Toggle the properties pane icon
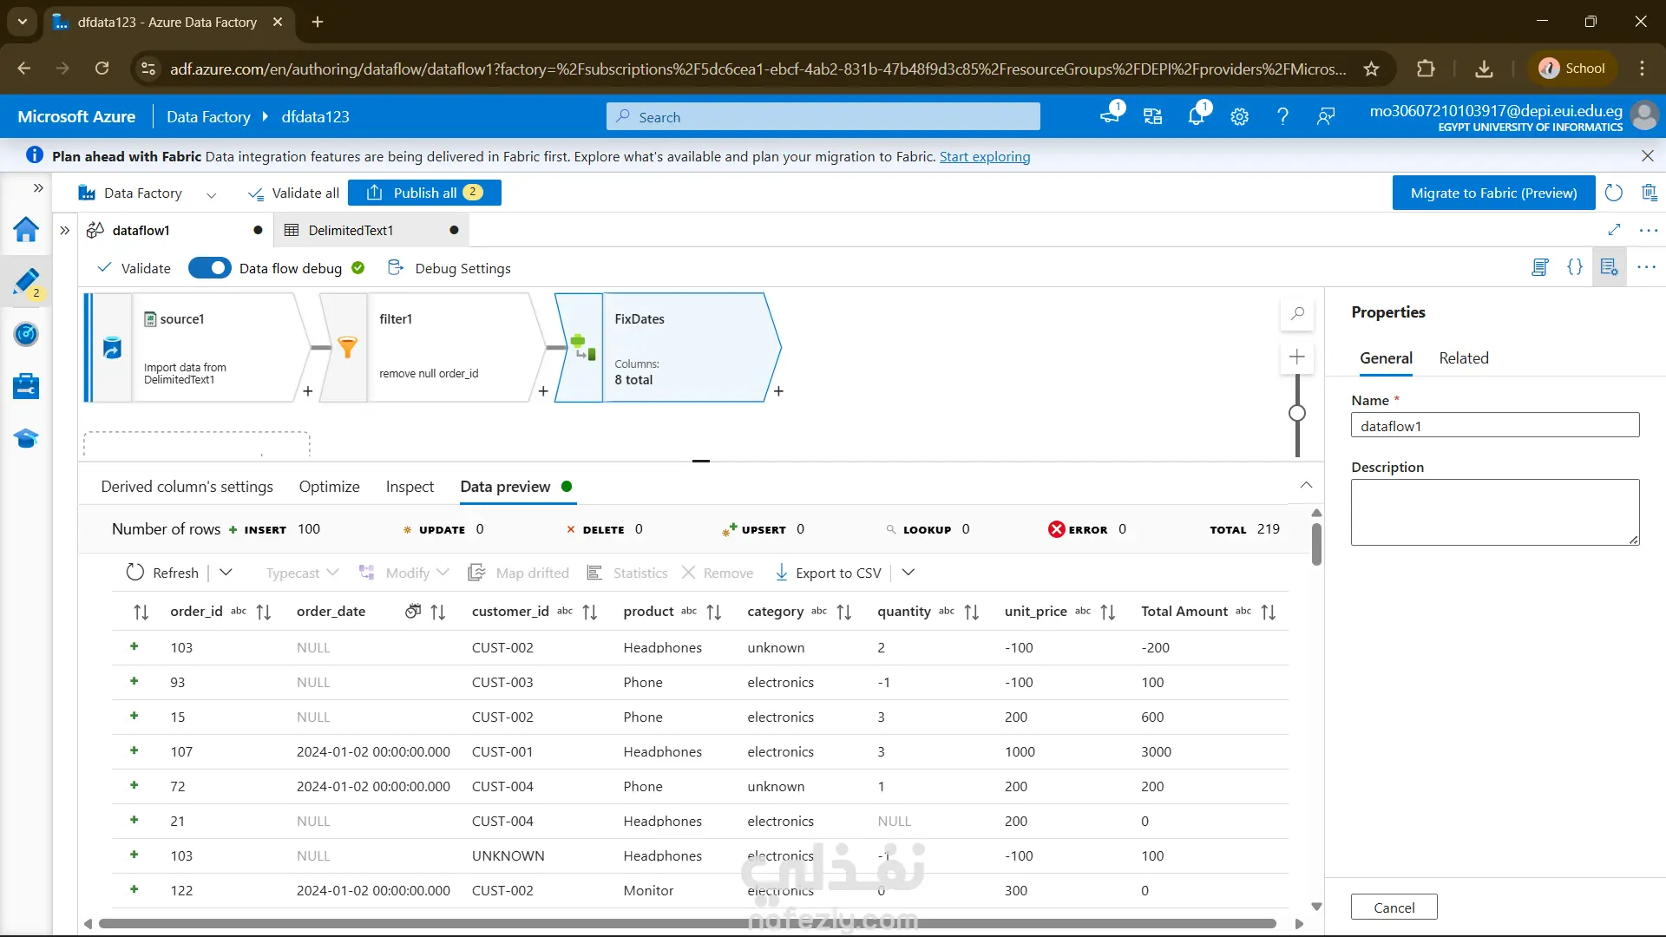1666x937 pixels. 1610,267
